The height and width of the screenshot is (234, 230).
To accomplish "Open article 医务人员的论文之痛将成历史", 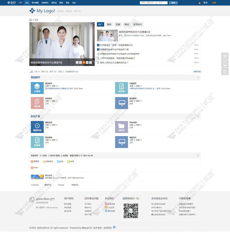I will 114,62.
